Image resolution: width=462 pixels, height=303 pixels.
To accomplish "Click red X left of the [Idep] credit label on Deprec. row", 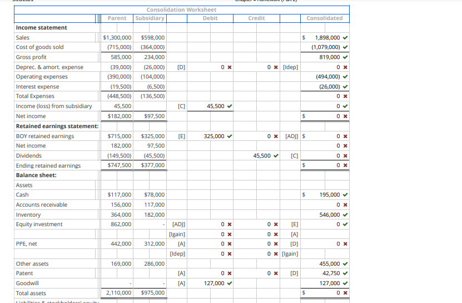I will 276,67.
